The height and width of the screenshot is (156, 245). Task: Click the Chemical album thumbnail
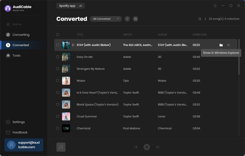click(x=66, y=128)
